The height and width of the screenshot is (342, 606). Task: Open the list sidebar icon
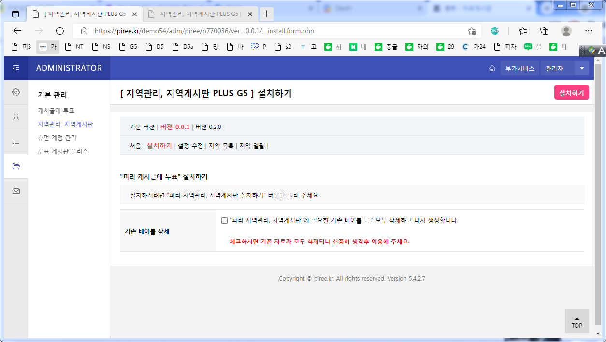click(16, 142)
